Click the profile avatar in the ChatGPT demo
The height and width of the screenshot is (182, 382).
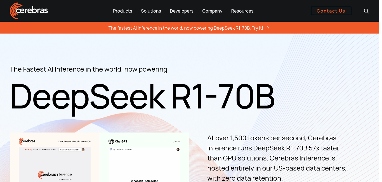(x=178, y=149)
